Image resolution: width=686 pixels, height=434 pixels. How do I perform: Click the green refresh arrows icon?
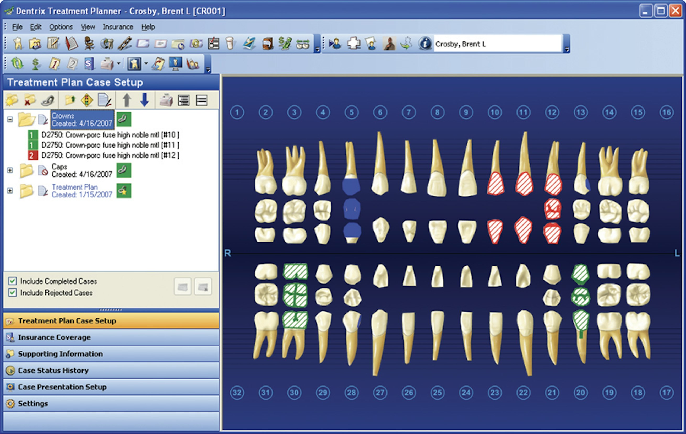point(17,63)
